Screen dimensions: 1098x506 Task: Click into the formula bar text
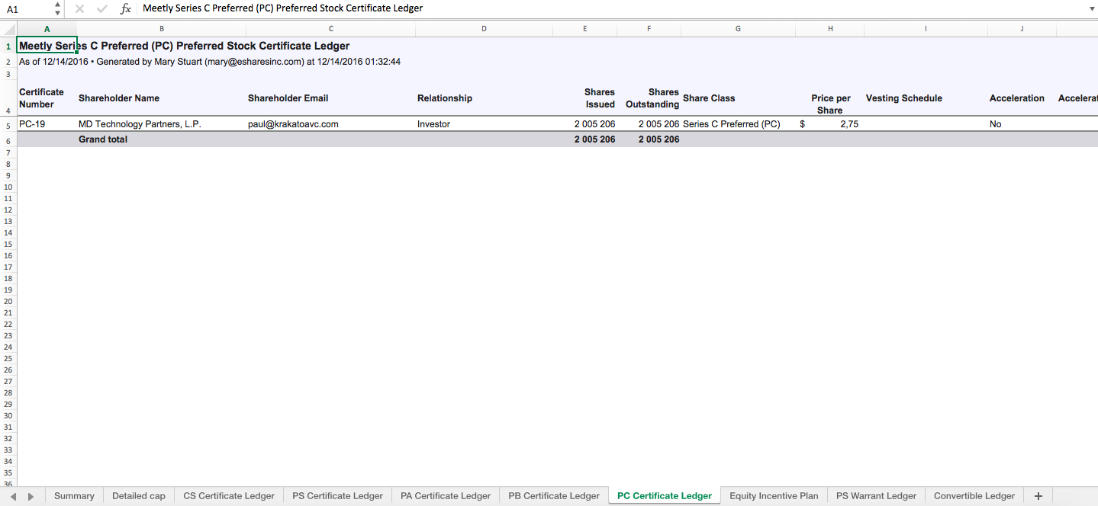point(610,9)
